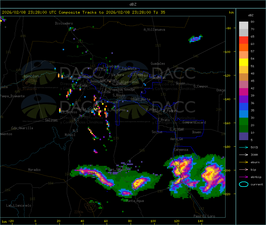Click the 'current' legend label
Screen dimensions: 266x225
[257, 184]
